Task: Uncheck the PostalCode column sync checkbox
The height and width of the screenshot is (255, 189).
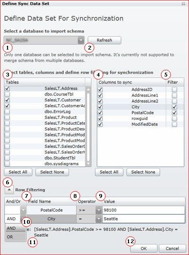Action: tap(100, 113)
